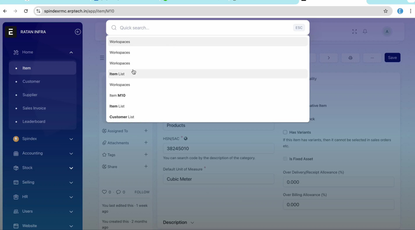The image size is (415, 230).
Task: Click Over Delivery/Receipt Allowance field
Action: tap(339, 182)
